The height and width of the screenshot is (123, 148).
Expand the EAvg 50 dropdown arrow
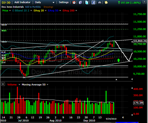point(60,11)
